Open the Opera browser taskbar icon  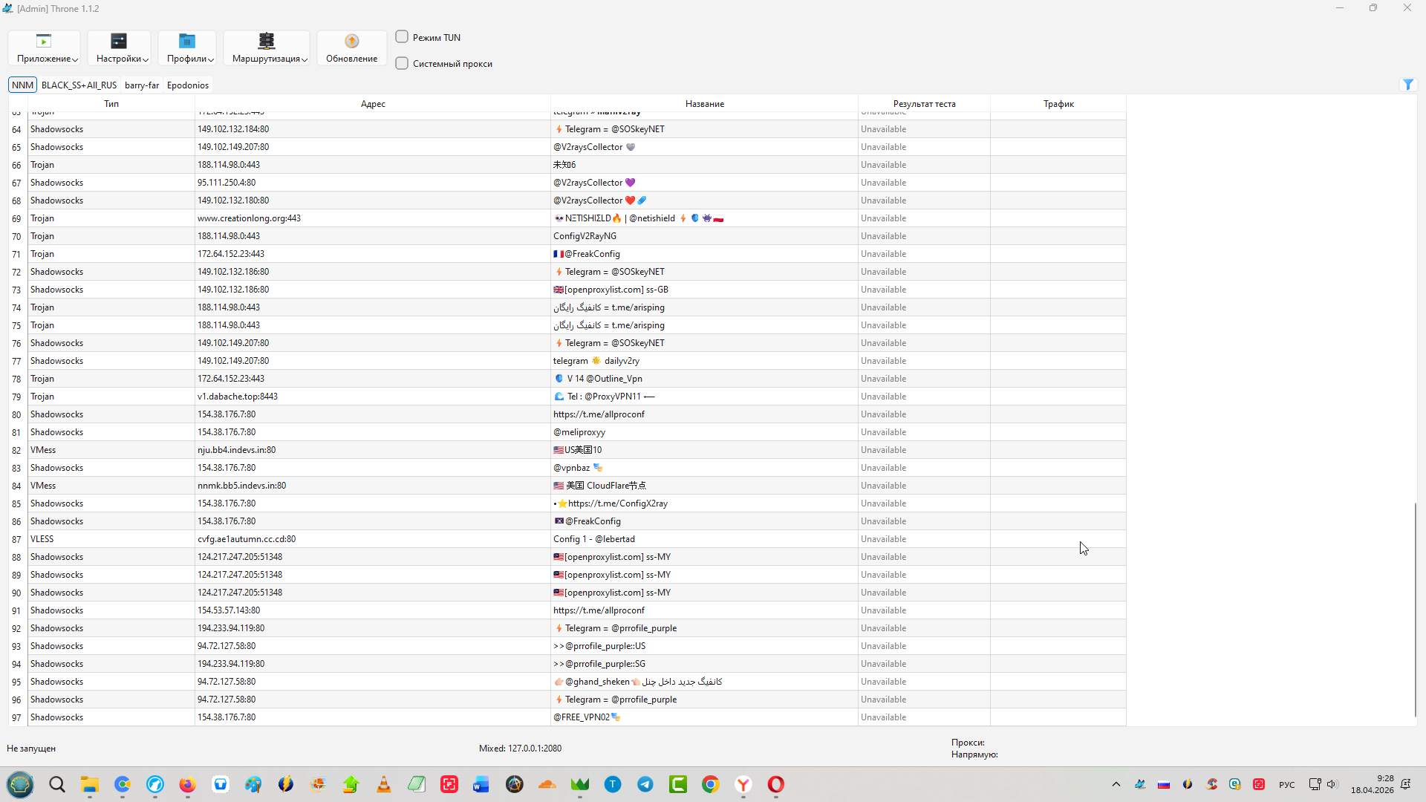(x=776, y=784)
